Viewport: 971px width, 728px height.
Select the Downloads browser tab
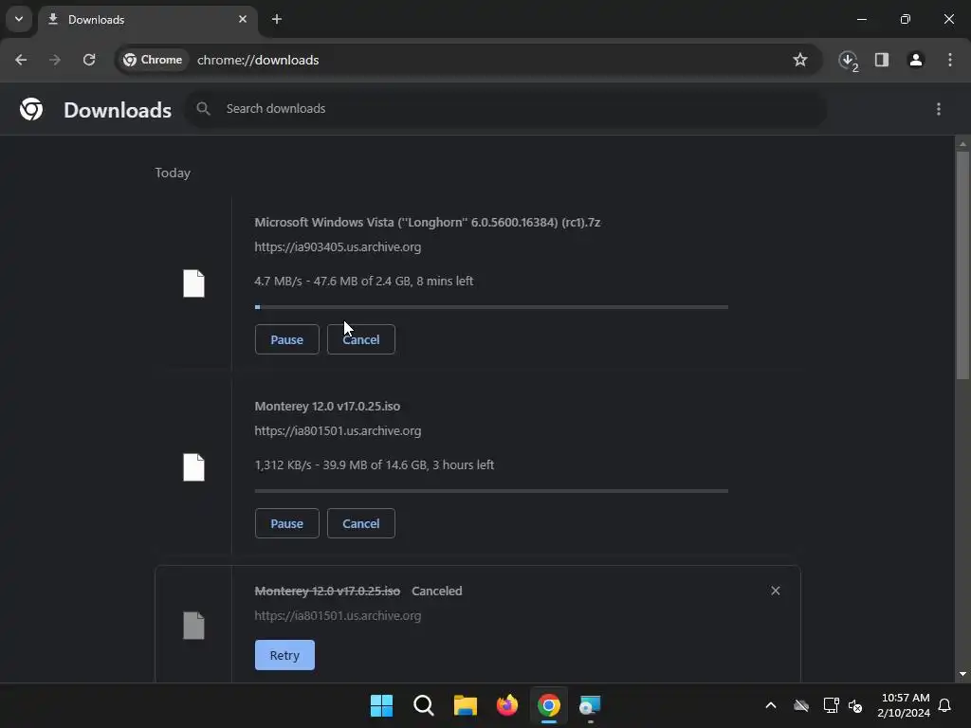[x=147, y=19]
